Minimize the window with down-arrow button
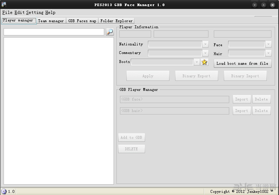279x195 pixels. [255, 5]
